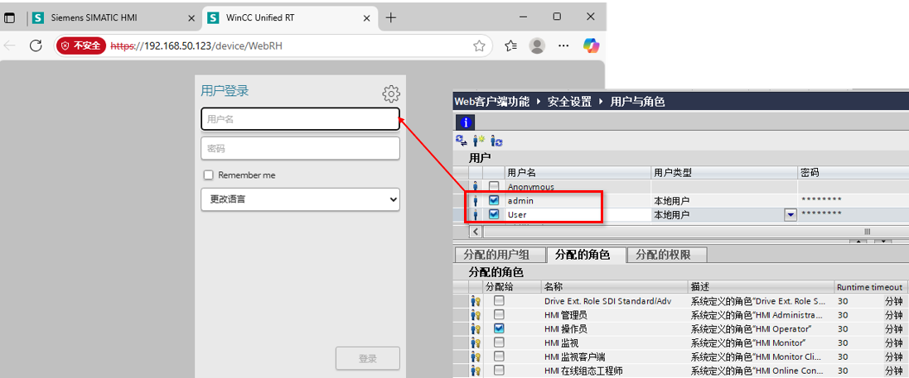Screen dimensions: 909x378
Task: Switch to WinCC Unified RT browser tab
Action: tap(288, 18)
